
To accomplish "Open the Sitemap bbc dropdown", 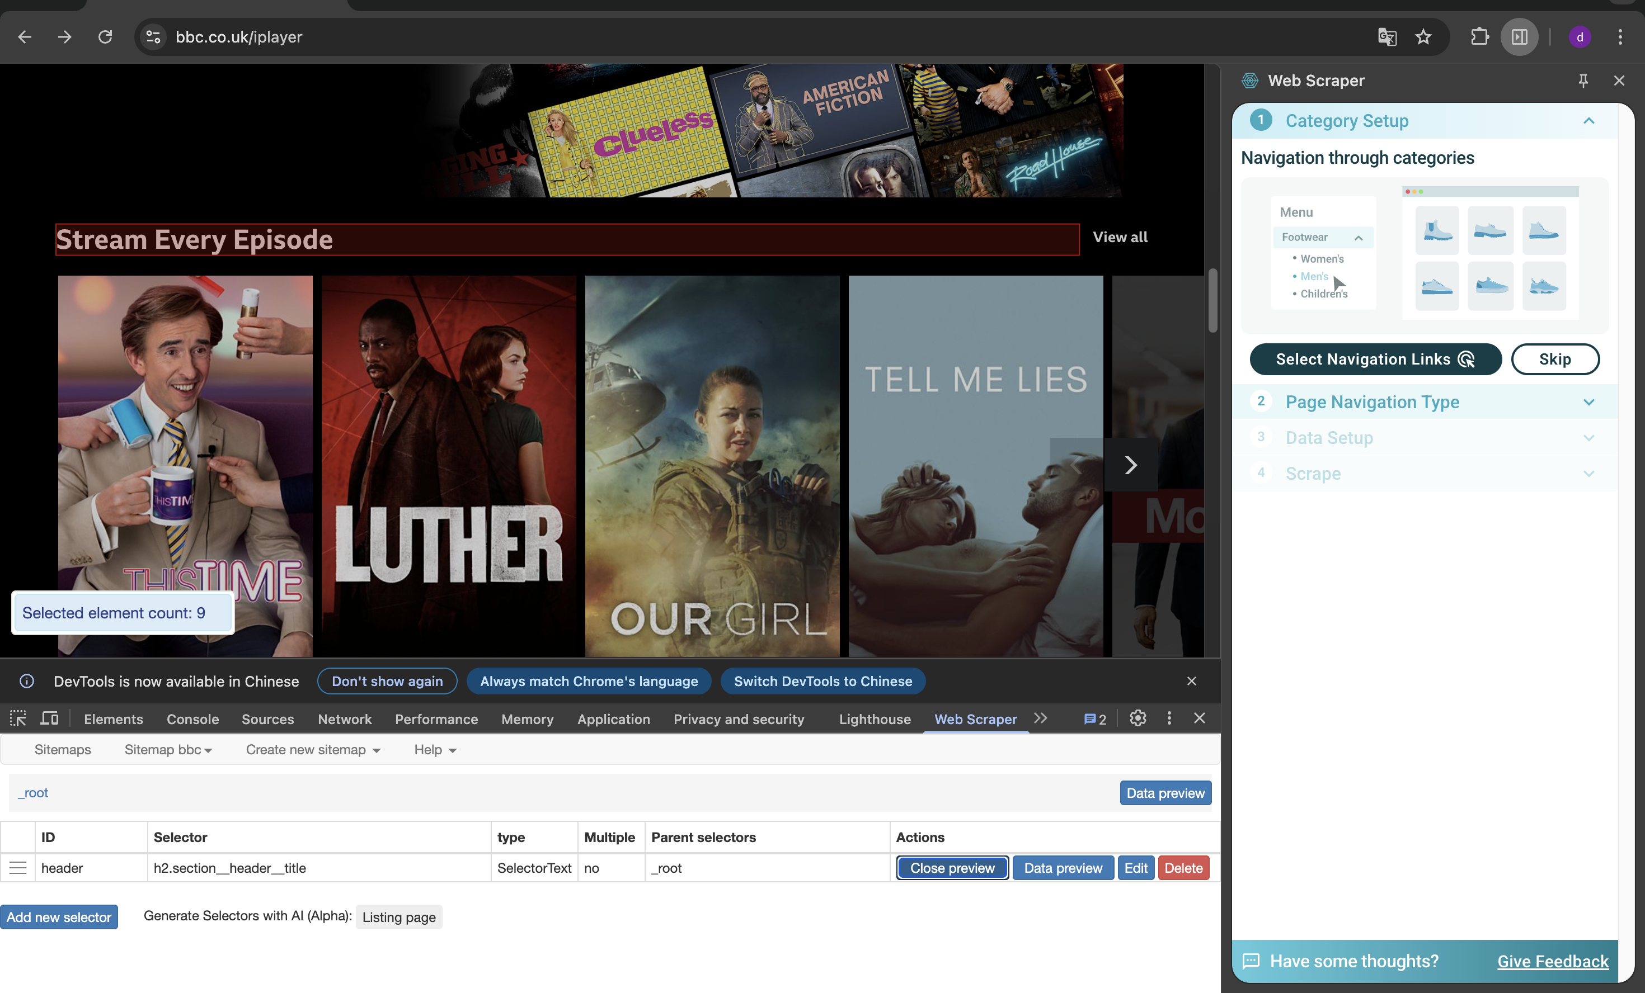I will coord(168,749).
